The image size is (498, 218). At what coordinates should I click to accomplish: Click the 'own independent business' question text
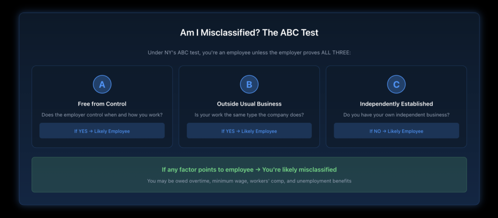396,115
